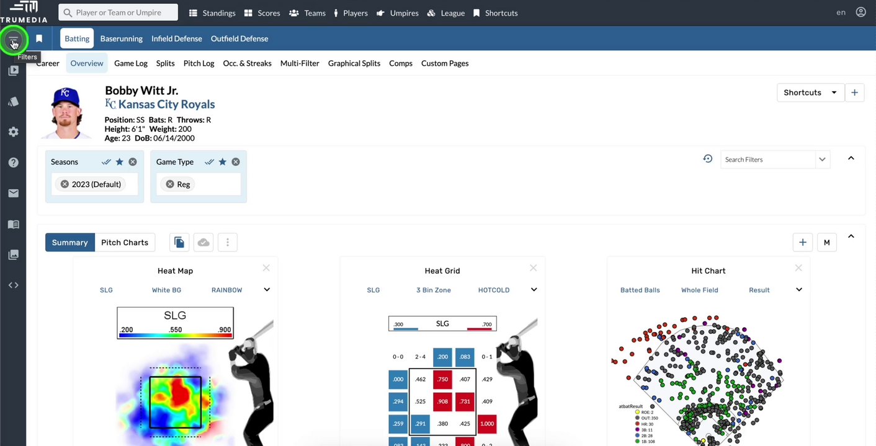
Task: Copy the summary using the copy icon
Action: click(x=179, y=242)
